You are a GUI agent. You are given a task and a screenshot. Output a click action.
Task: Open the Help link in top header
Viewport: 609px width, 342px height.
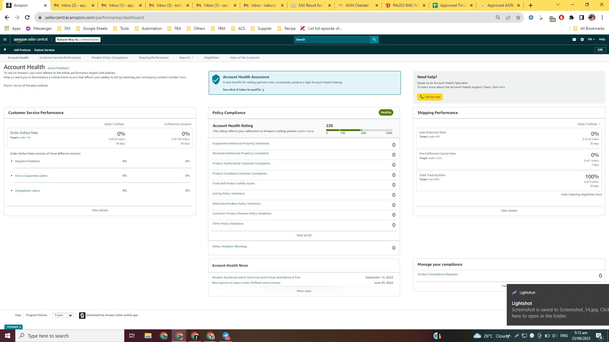[602, 40]
